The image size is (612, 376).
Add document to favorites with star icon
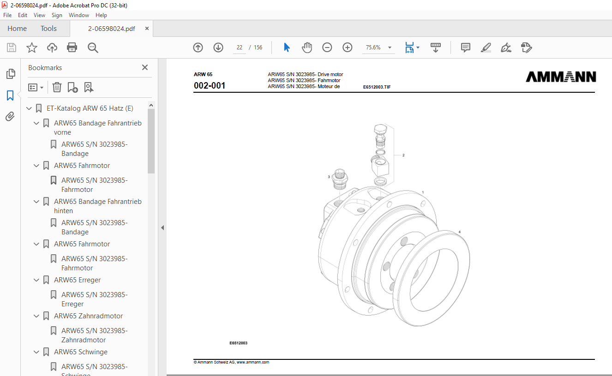[31, 48]
